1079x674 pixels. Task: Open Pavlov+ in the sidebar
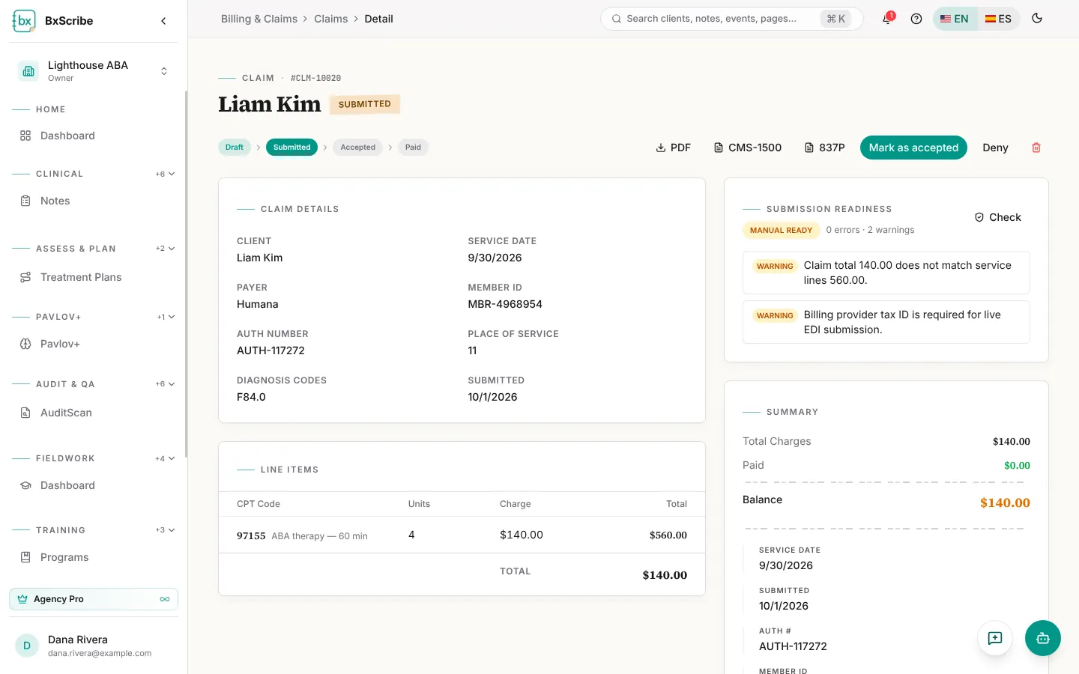pyautogui.click(x=94, y=344)
